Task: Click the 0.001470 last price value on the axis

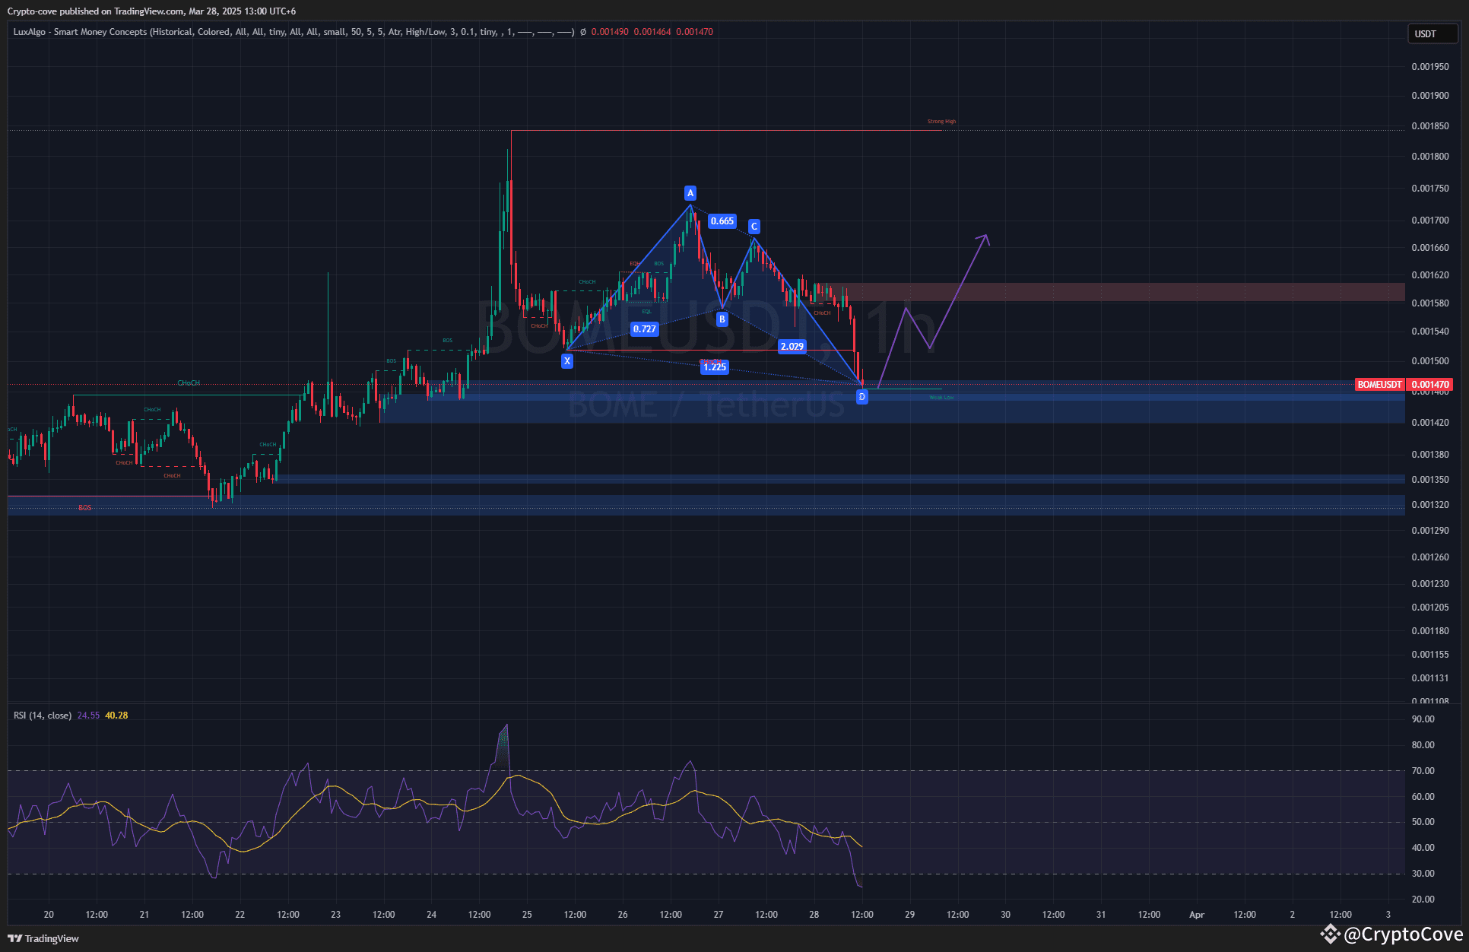Action: [x=1431, y=384]
